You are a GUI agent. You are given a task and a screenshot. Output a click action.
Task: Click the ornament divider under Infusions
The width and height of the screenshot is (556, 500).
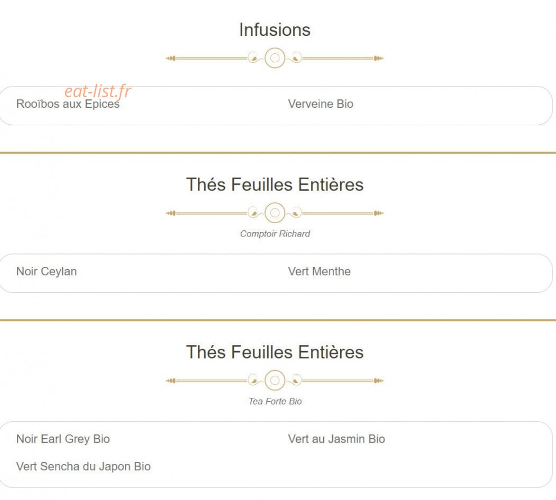click(275, 58)
